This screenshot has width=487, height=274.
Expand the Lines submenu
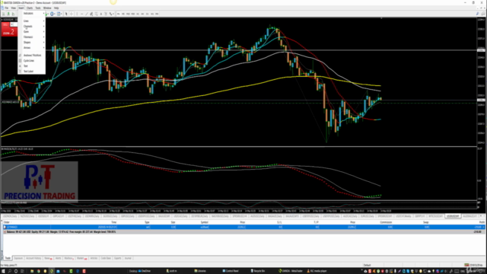(x=32, y=21)
